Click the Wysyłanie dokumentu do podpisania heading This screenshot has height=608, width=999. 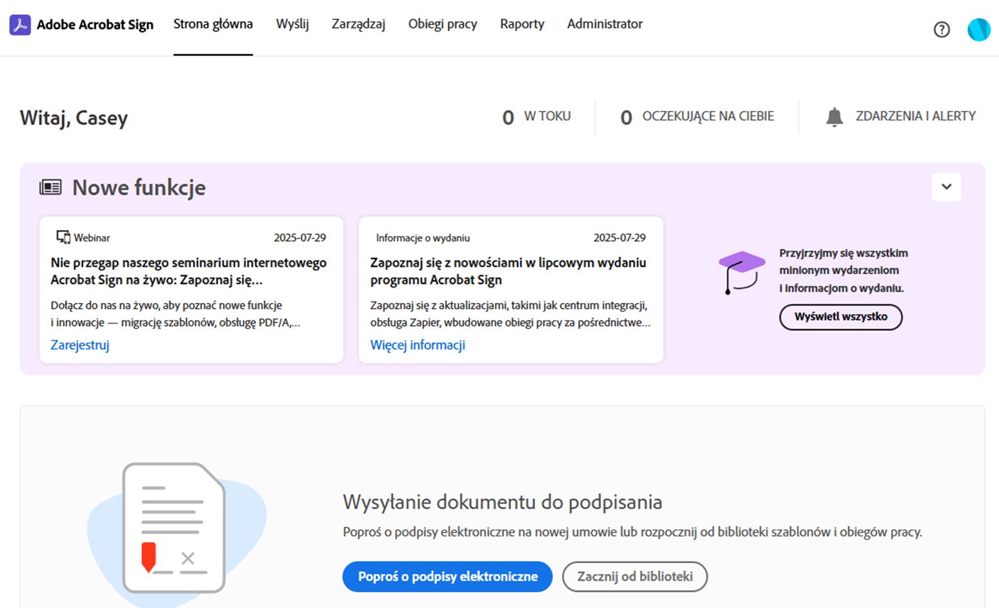click(x=502, y=502)
